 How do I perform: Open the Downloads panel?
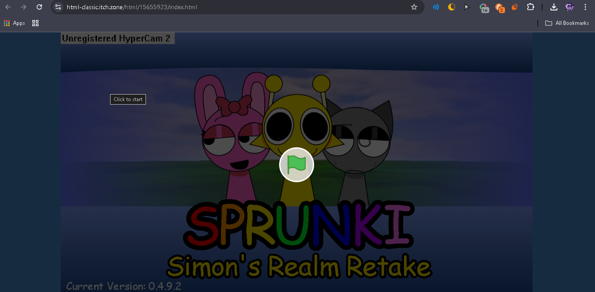coord(553,7)
